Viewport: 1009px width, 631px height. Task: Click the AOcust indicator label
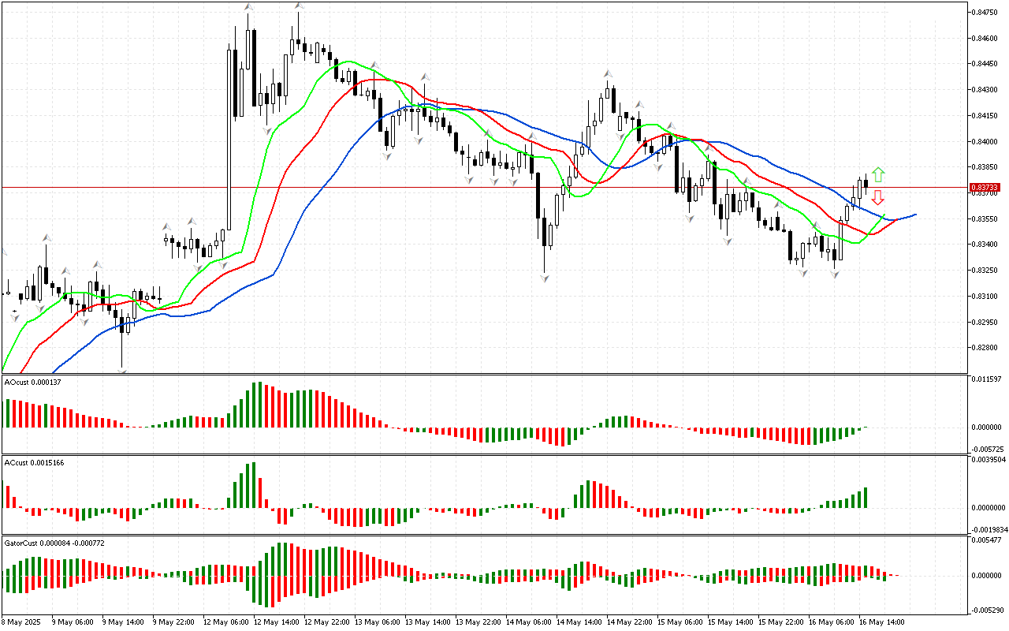click(33, 382)
